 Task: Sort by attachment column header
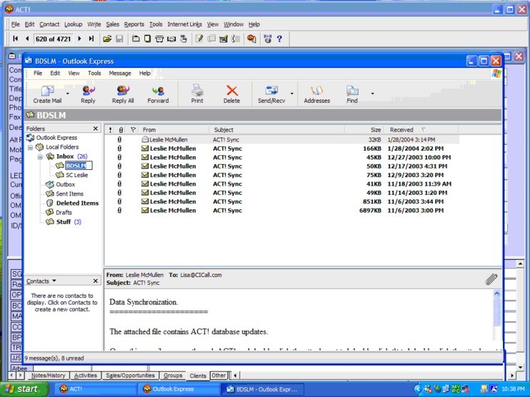[x=121, y=130]
